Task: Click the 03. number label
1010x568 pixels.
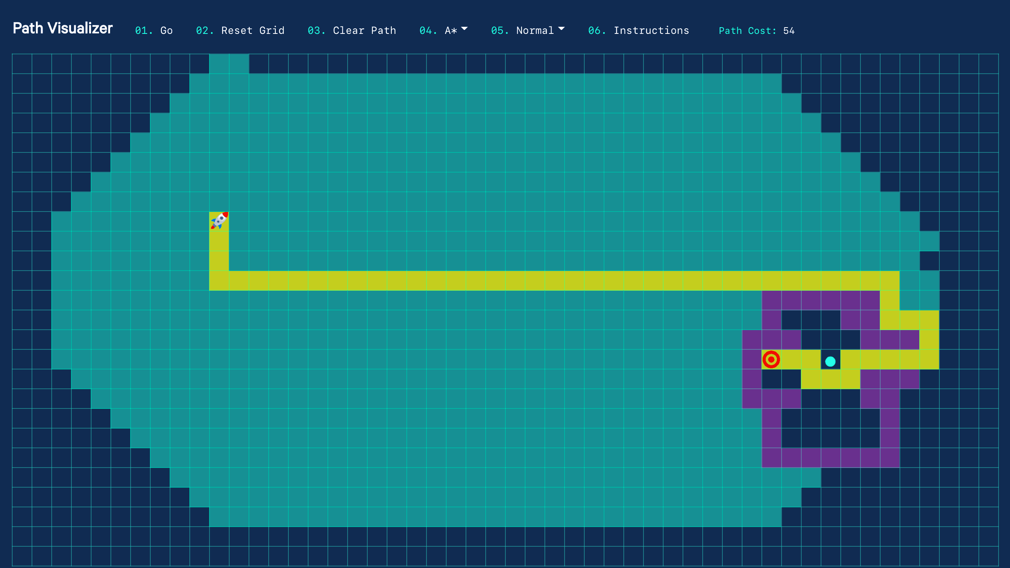Action: [x=316, y=30]
